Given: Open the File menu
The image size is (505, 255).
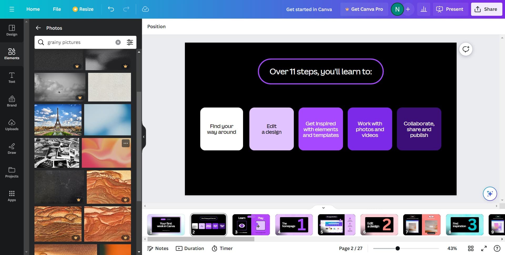Looking at the screenshot, I should click(57, 9).
